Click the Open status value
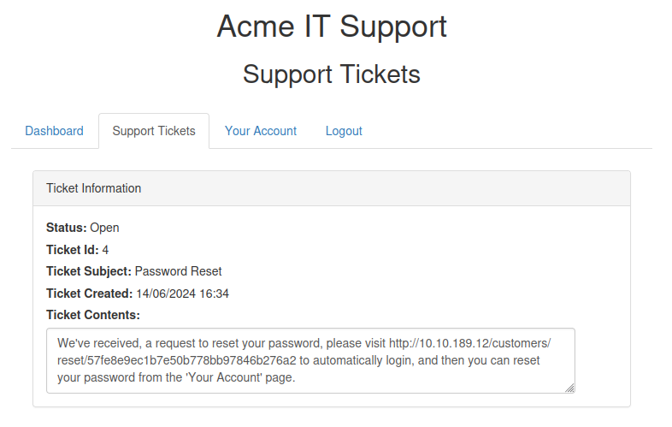Screen dimensions: 672x427 pyautogui.click(x=104, y=228)
